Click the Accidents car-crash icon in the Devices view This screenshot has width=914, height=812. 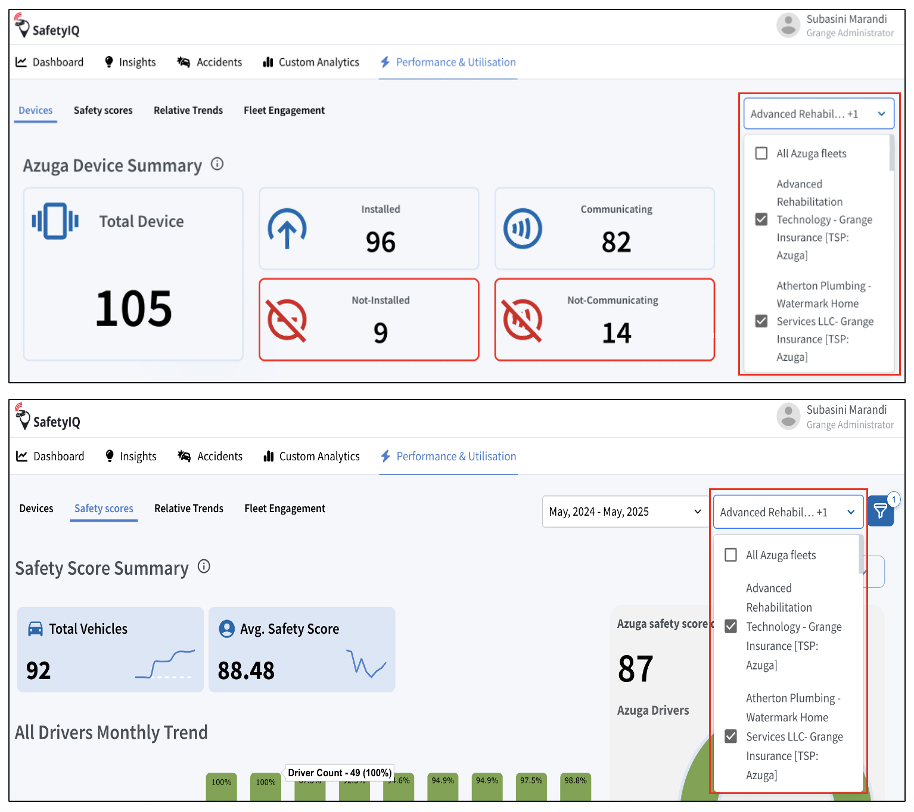184,62
